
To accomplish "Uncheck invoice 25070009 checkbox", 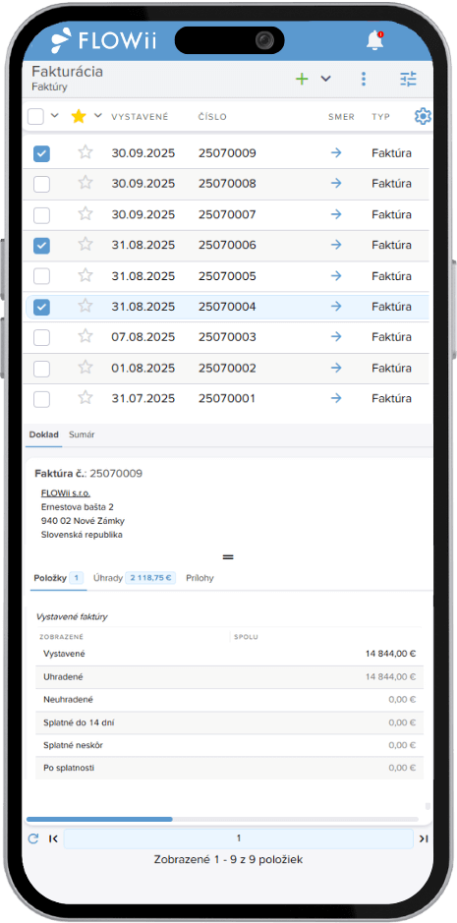I will click(x=41, y=154).
